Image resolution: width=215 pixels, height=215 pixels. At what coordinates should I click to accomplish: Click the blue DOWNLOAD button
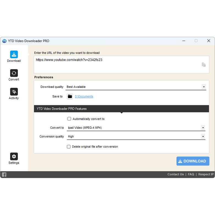193,161
